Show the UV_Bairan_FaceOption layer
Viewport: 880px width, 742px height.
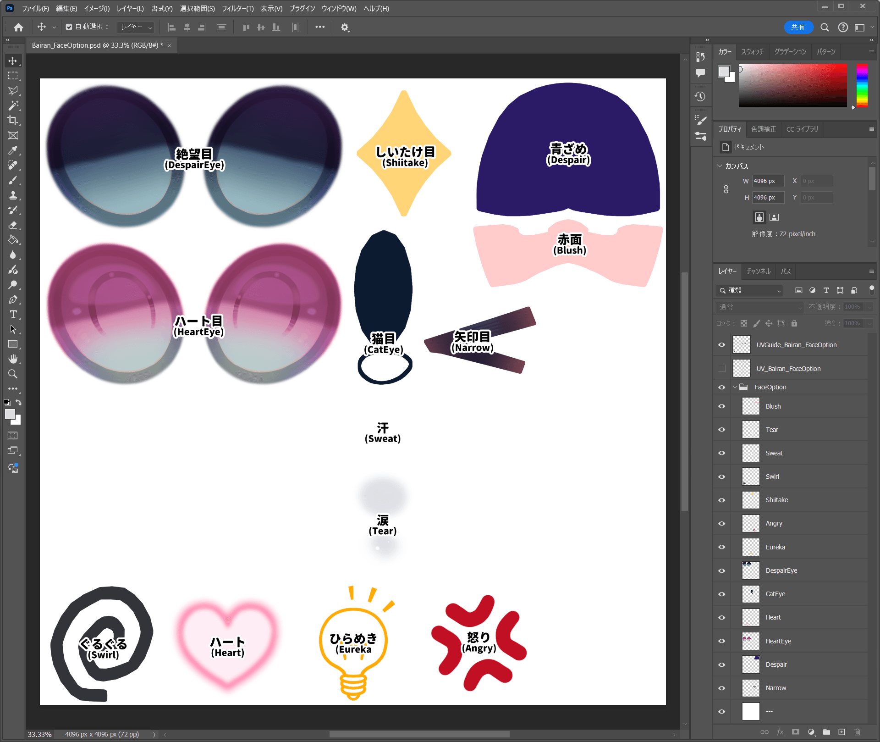722,369
